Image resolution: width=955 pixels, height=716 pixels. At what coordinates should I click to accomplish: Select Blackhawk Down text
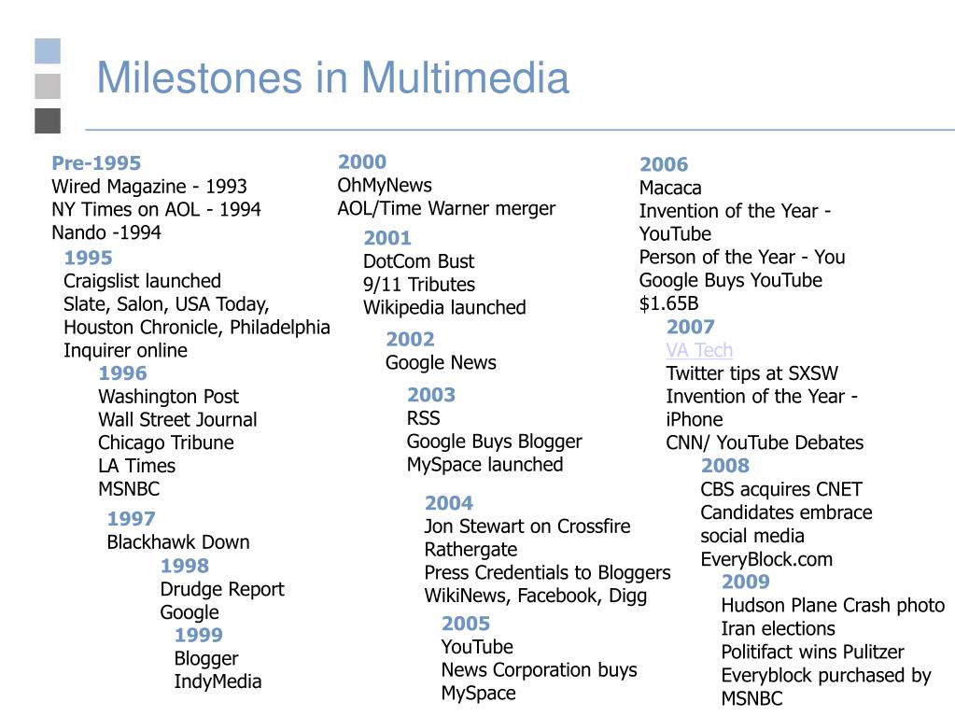tap(178, 541)
